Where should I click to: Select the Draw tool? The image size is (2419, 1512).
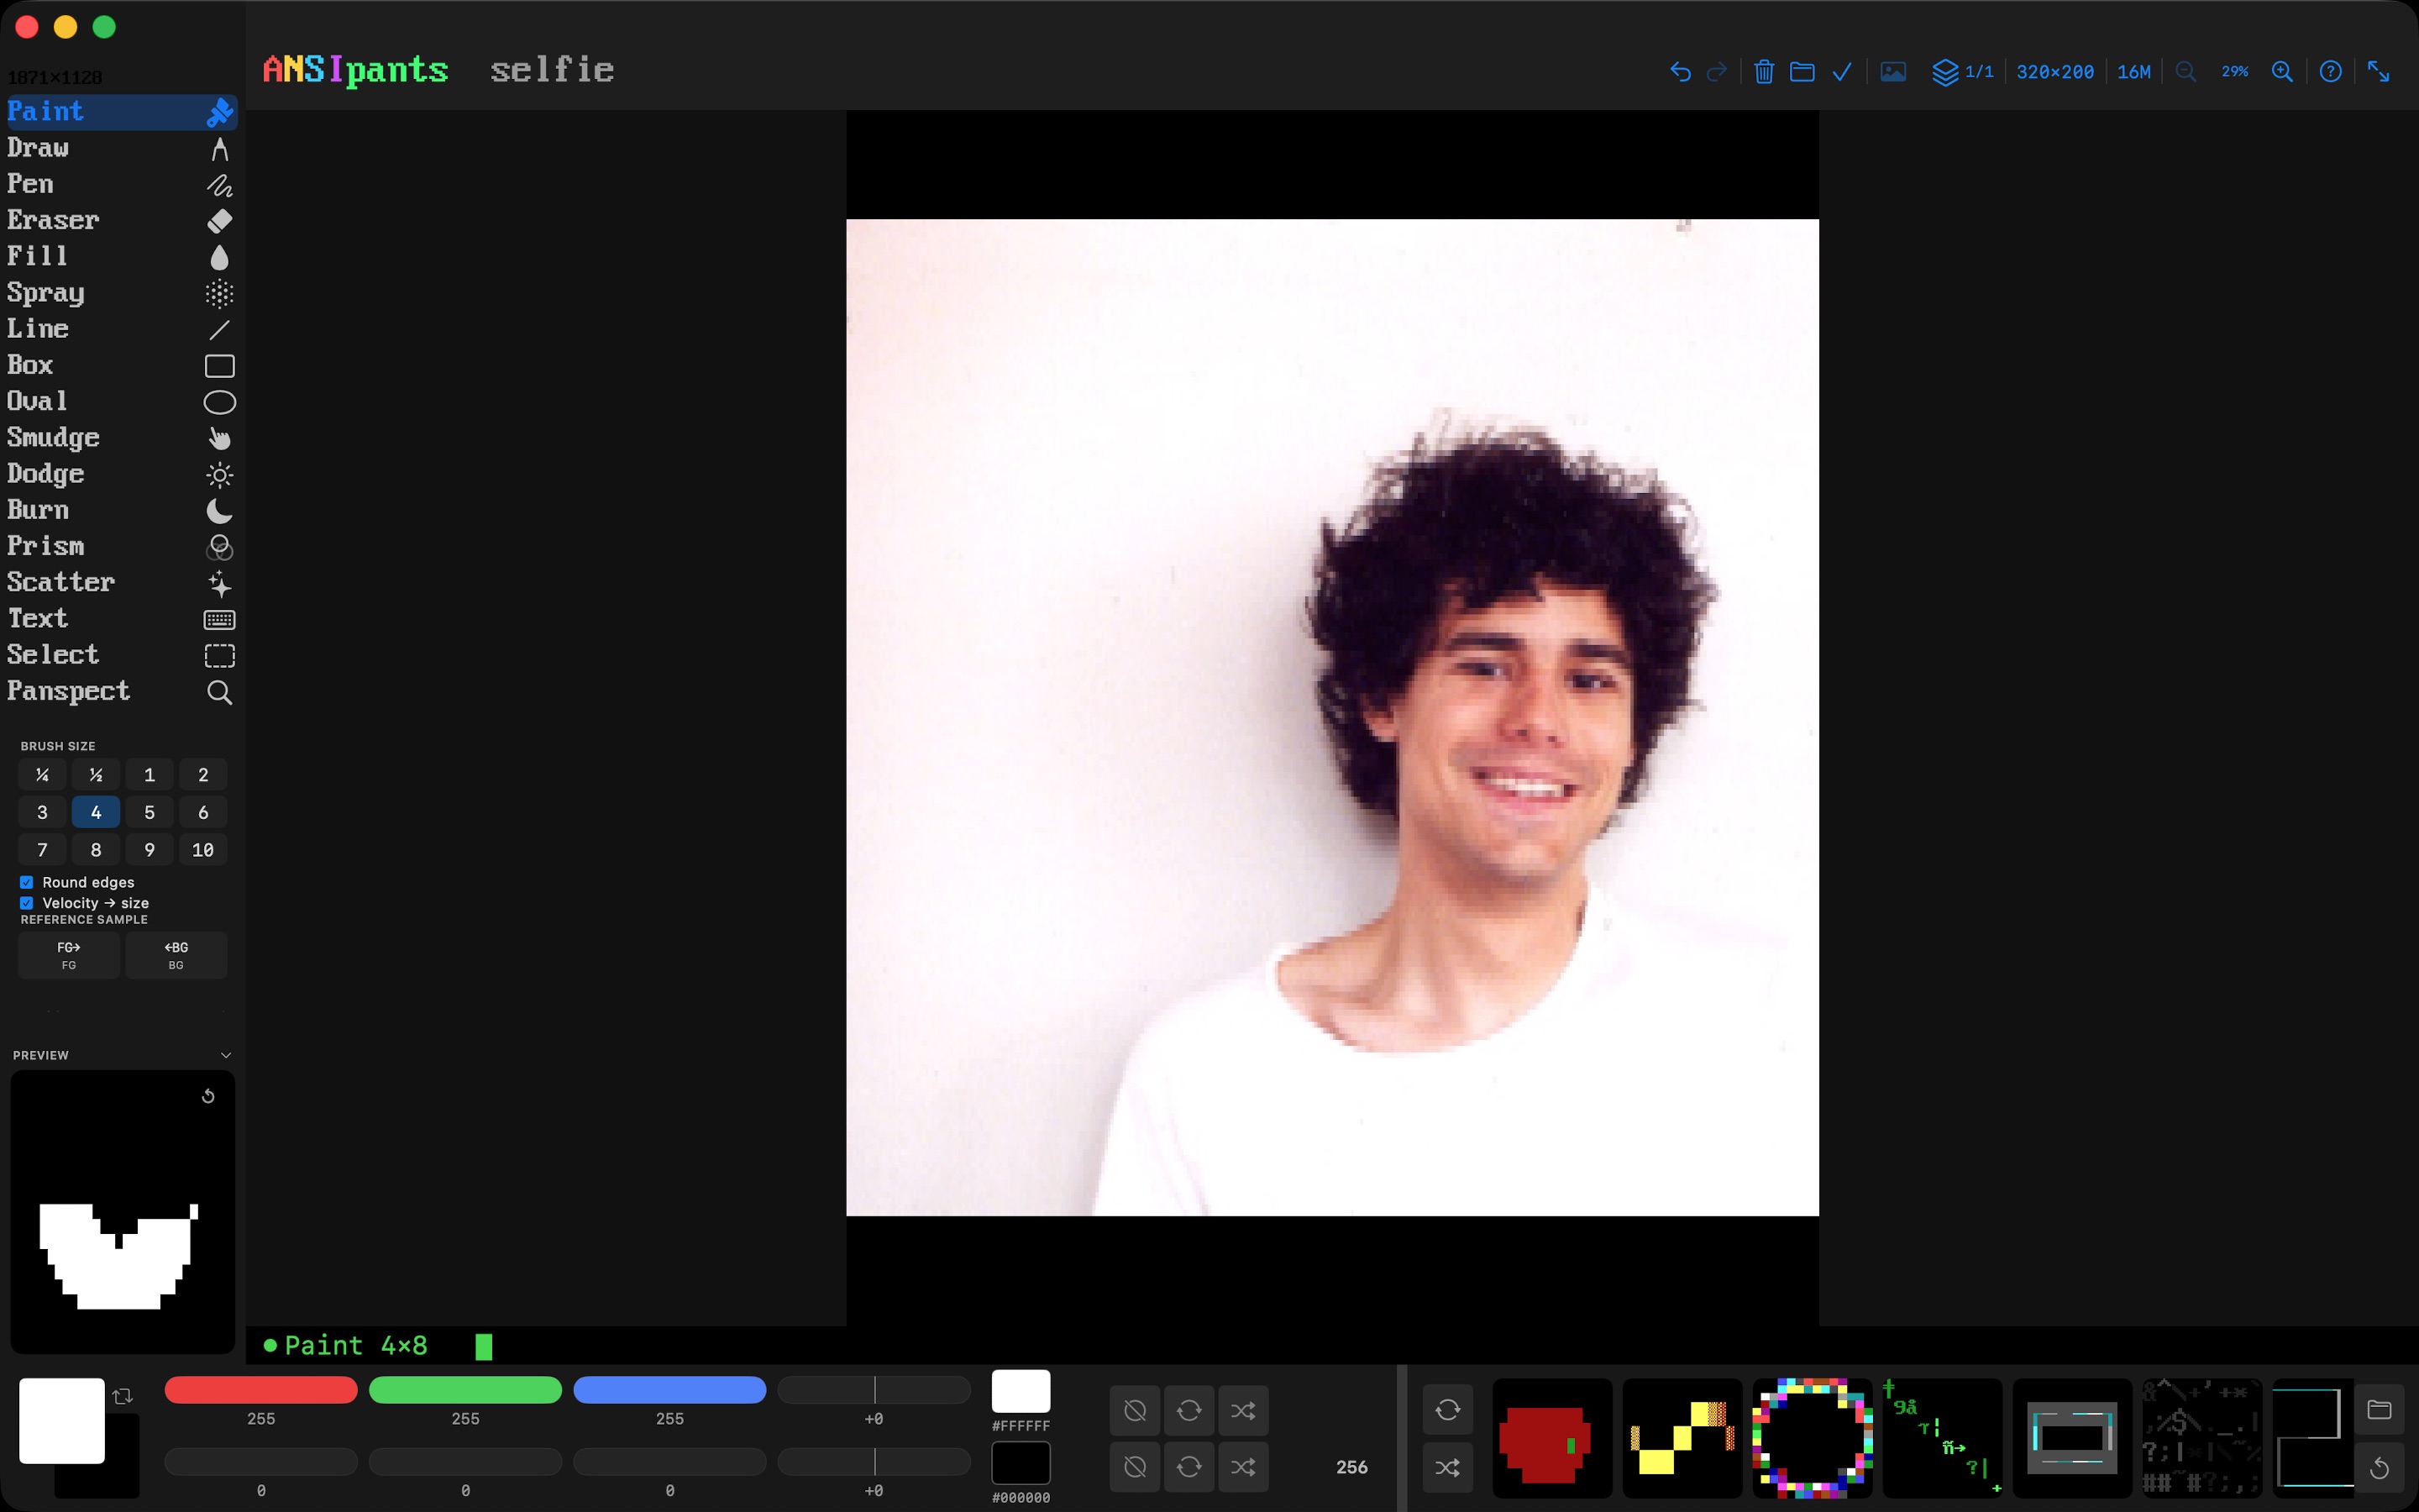click(x=120, y=148)
